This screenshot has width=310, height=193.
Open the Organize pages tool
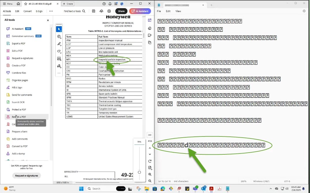[20, 80]
